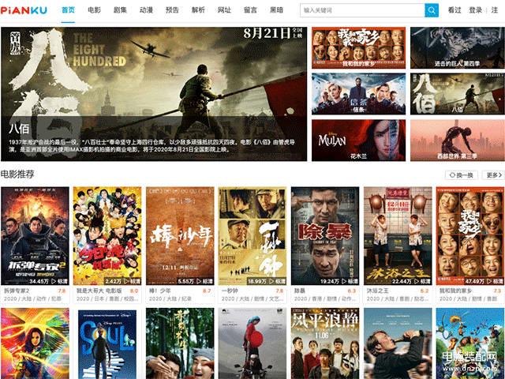Open the man drinking bottle poster

pos(398,343)
